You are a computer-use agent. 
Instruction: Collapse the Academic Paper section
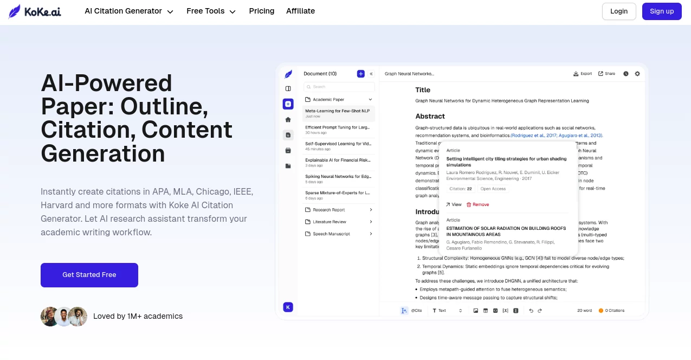[x=371, y=100]
